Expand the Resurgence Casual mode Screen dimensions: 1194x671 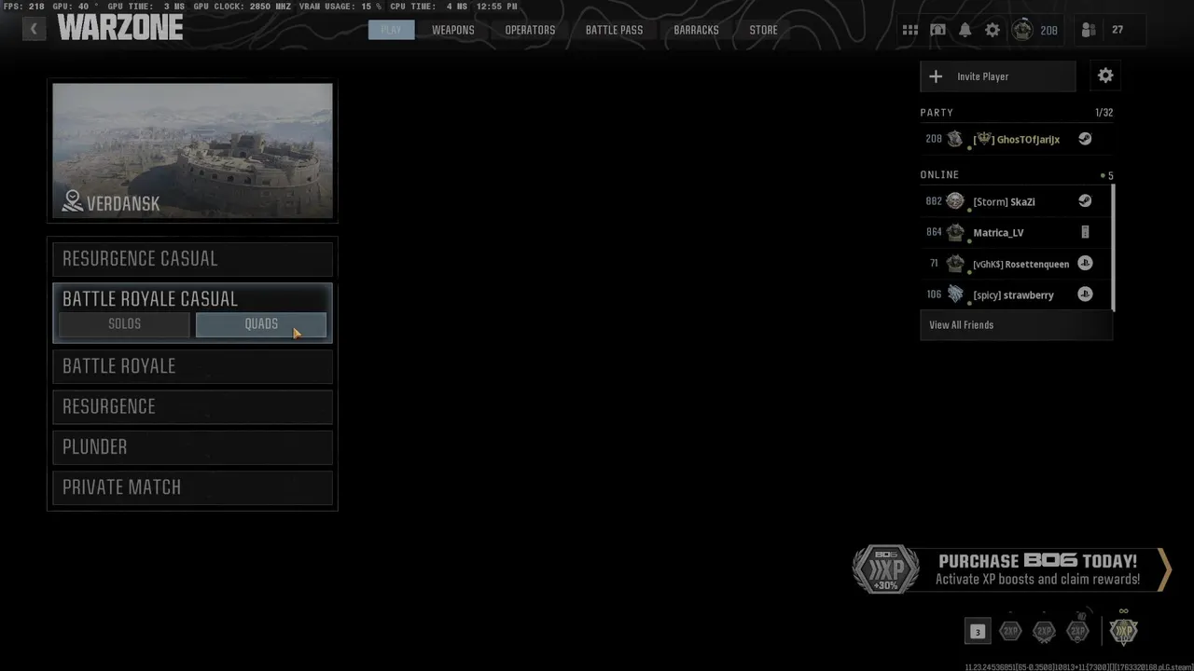pos(192,259)
